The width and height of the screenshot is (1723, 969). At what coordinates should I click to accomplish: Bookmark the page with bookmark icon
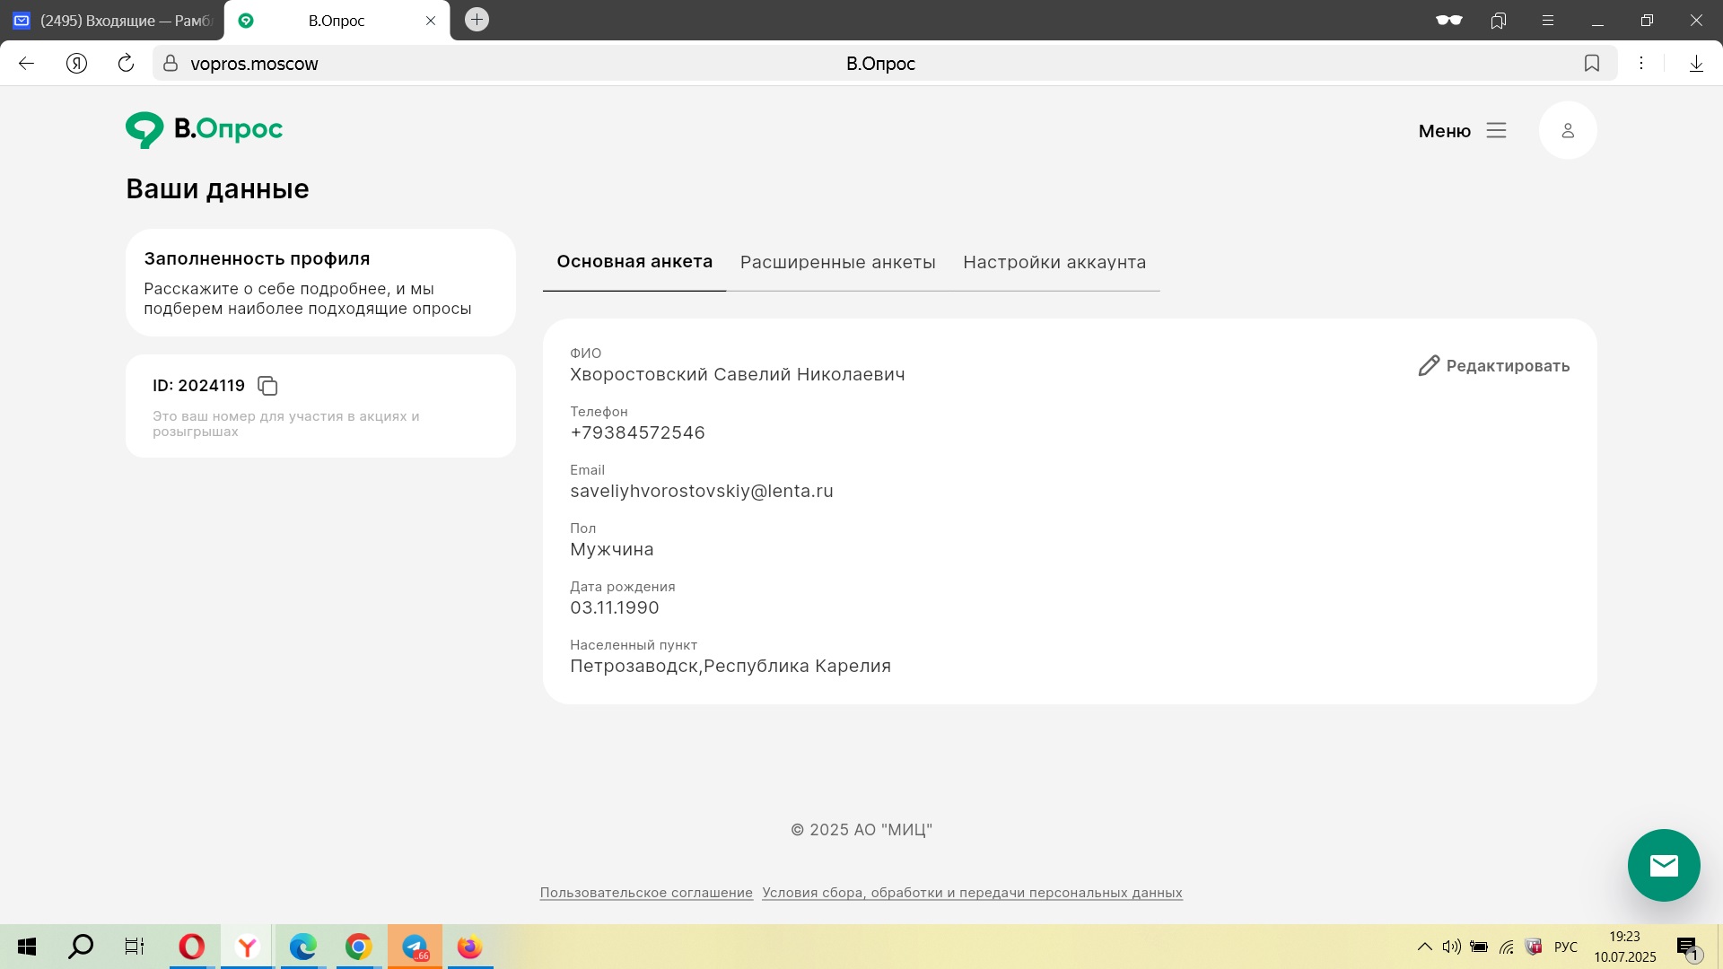[1591, 64]
